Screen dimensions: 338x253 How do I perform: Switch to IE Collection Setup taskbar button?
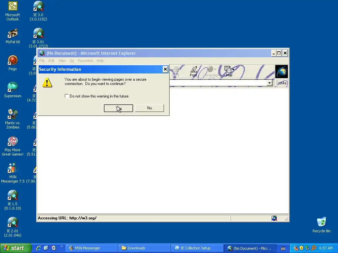tap(197, 248)
